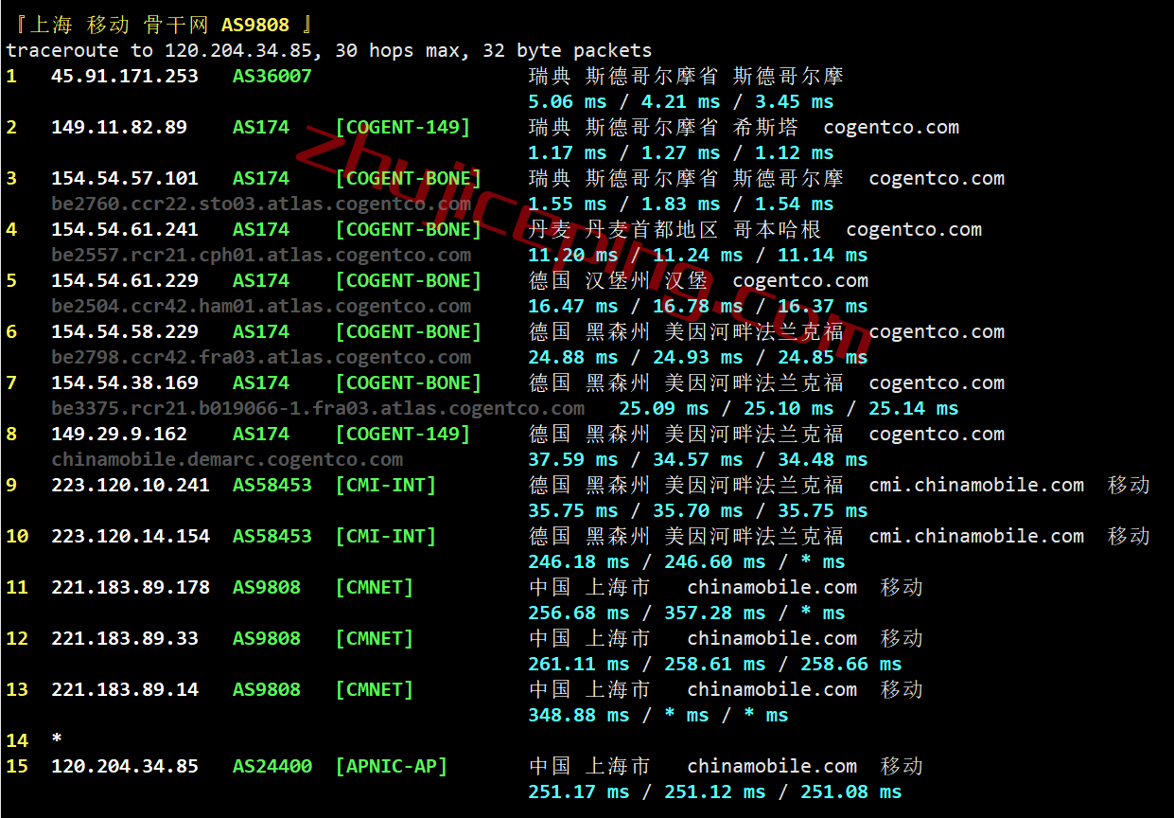
Task: Click IP address 154.54.61.241
Action: pyautogui.click(x=125, y=229)
